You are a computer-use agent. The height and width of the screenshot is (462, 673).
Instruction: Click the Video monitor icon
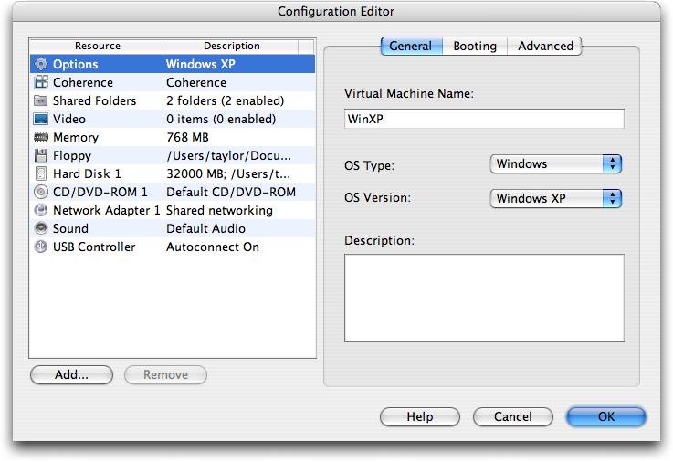click(x=41, y=119)
